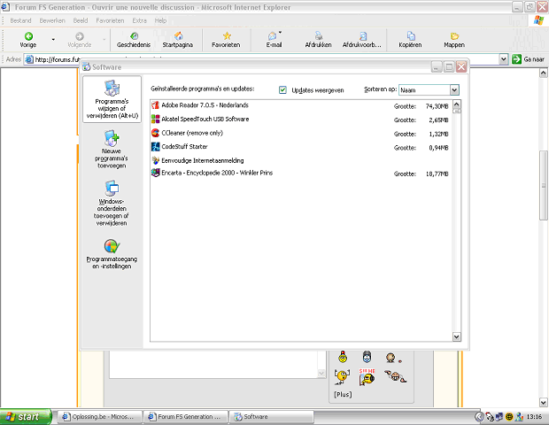Image resolution: width=549 pixels, height=425 pixels.
Task: Open the Bewerken menu
Action: (52, 20)
